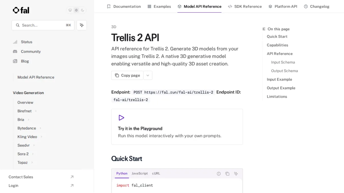Click the code block info icon
The width and height of the screenshot is (344, 193).
pyautogui.click(x=219, y=174)
